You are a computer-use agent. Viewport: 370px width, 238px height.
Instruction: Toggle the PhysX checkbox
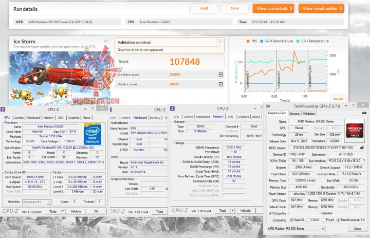pyautogui.click(x=323, y=220)
